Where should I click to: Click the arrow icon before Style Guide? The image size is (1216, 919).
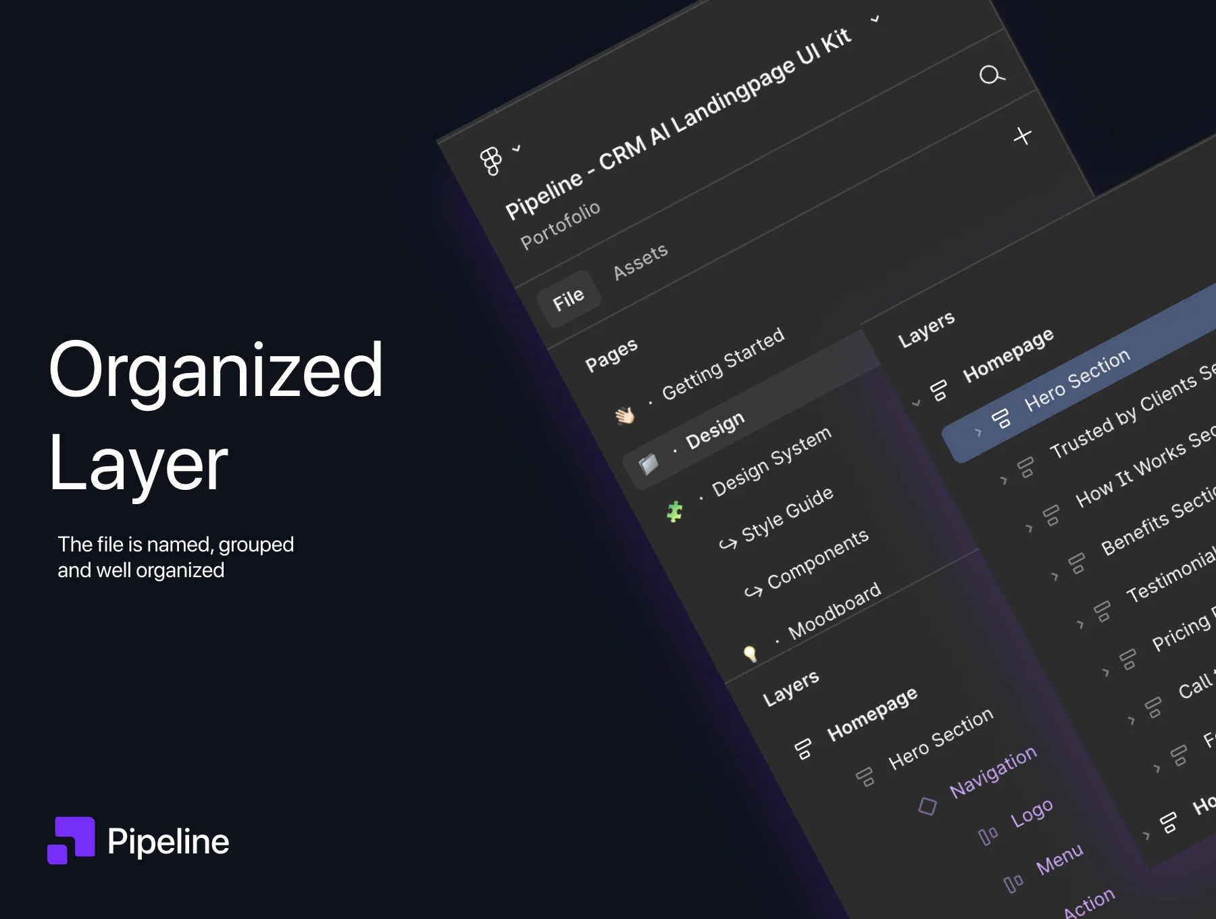728,544
